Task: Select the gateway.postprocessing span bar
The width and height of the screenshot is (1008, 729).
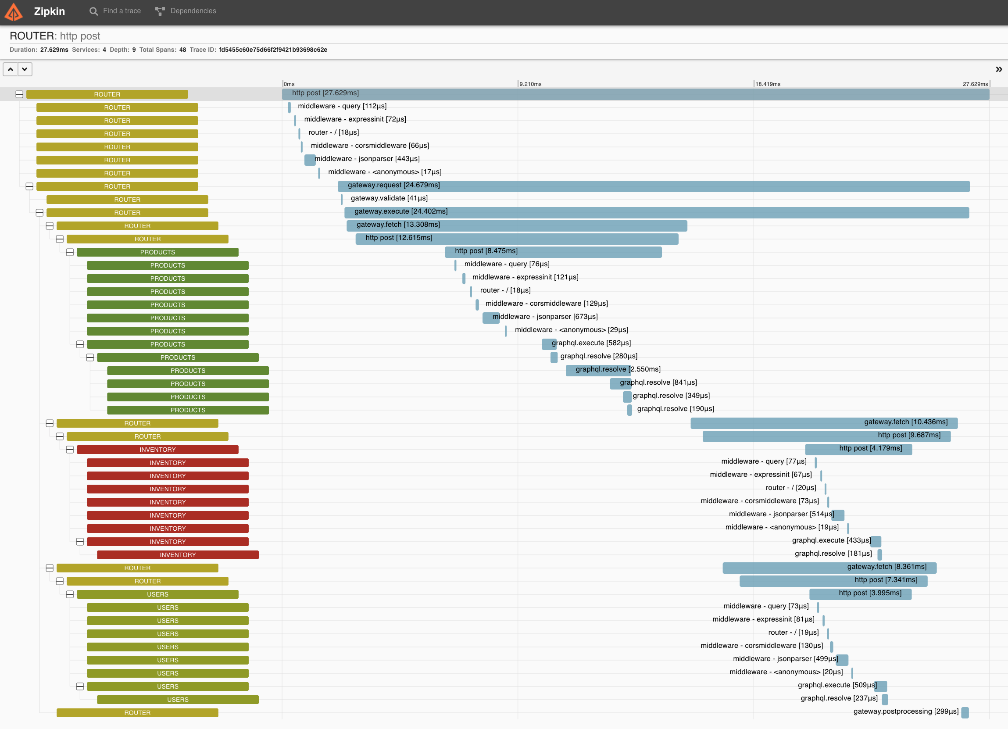Action: 965,713
